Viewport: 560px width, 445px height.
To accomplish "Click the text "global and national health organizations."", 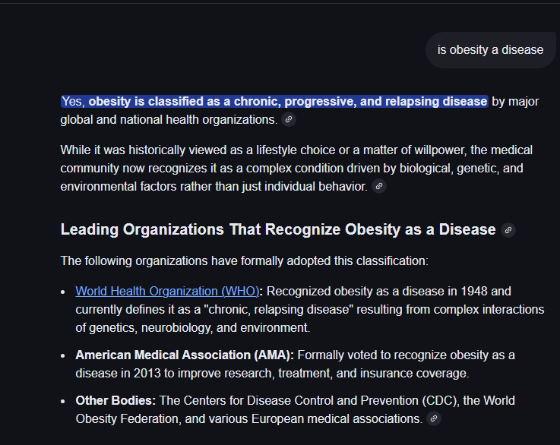I will coord(169,119).
